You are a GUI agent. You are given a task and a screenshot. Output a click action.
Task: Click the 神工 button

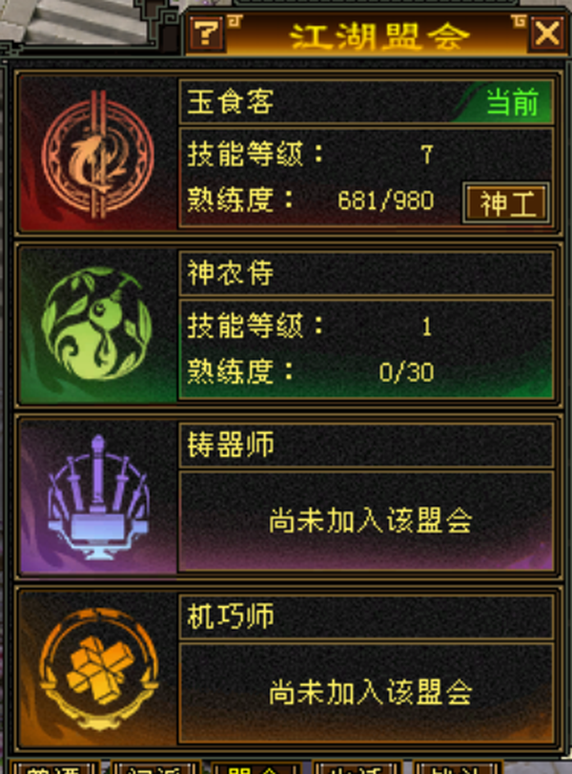point(506,203)
